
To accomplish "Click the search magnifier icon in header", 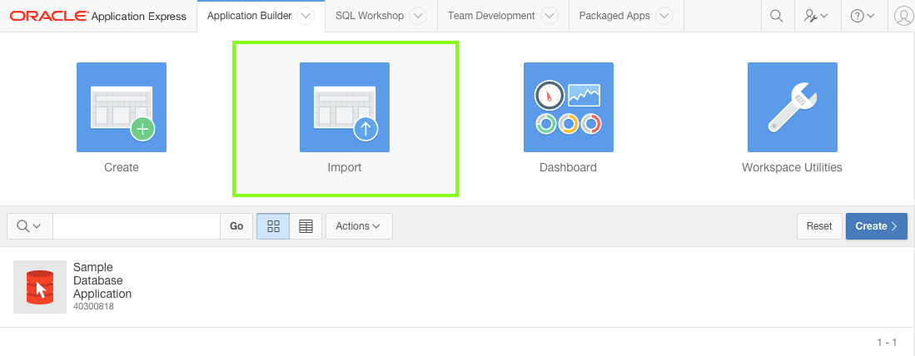I will click(x=776, y=16).
